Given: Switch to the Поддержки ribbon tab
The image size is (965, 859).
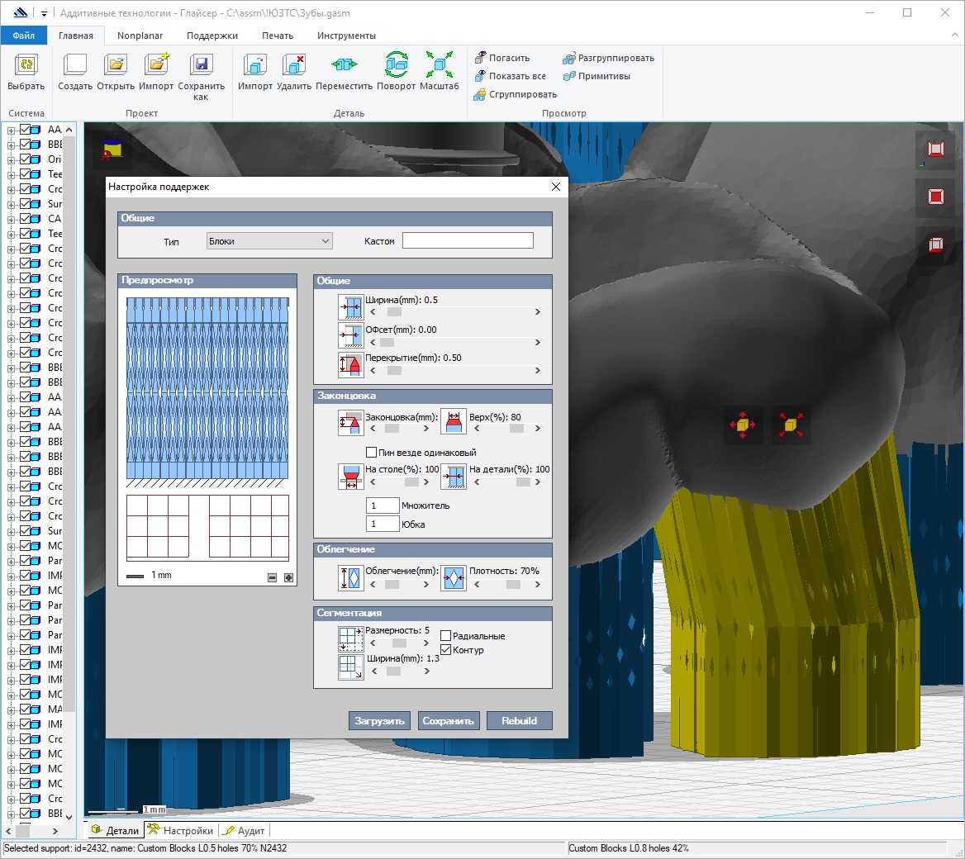Looking at the screenshot, I should [x=212, y=36].
